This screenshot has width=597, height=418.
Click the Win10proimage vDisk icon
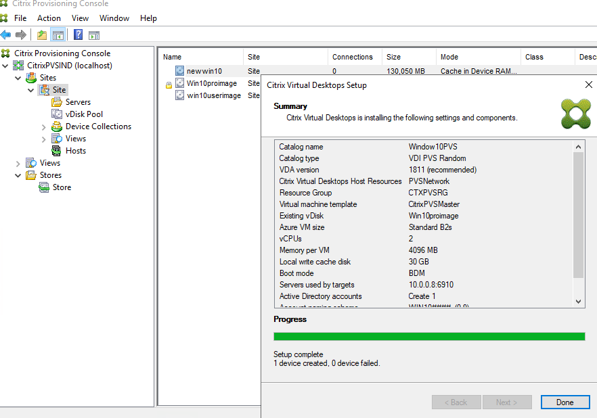coord(180,83)
